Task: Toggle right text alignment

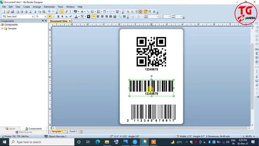Action: 106,17
